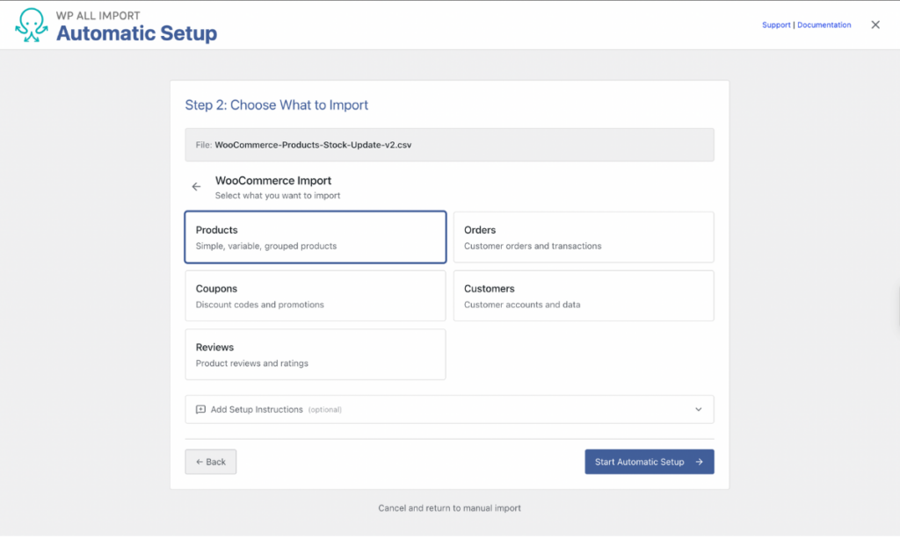Click Cancel and return to manual import
The height and width of the screenshot is (539, 900).
[x=449, y=508]
